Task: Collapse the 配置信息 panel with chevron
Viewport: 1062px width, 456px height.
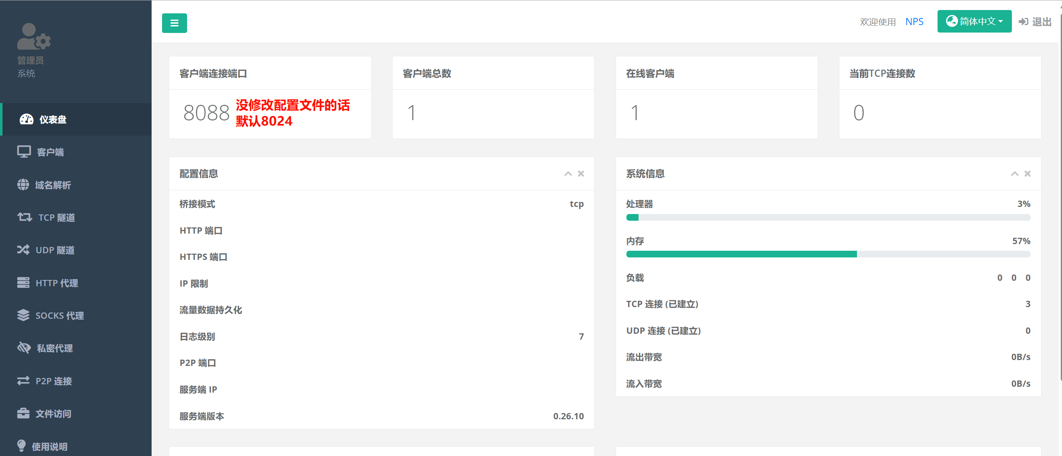Action: tap(568, 174)
